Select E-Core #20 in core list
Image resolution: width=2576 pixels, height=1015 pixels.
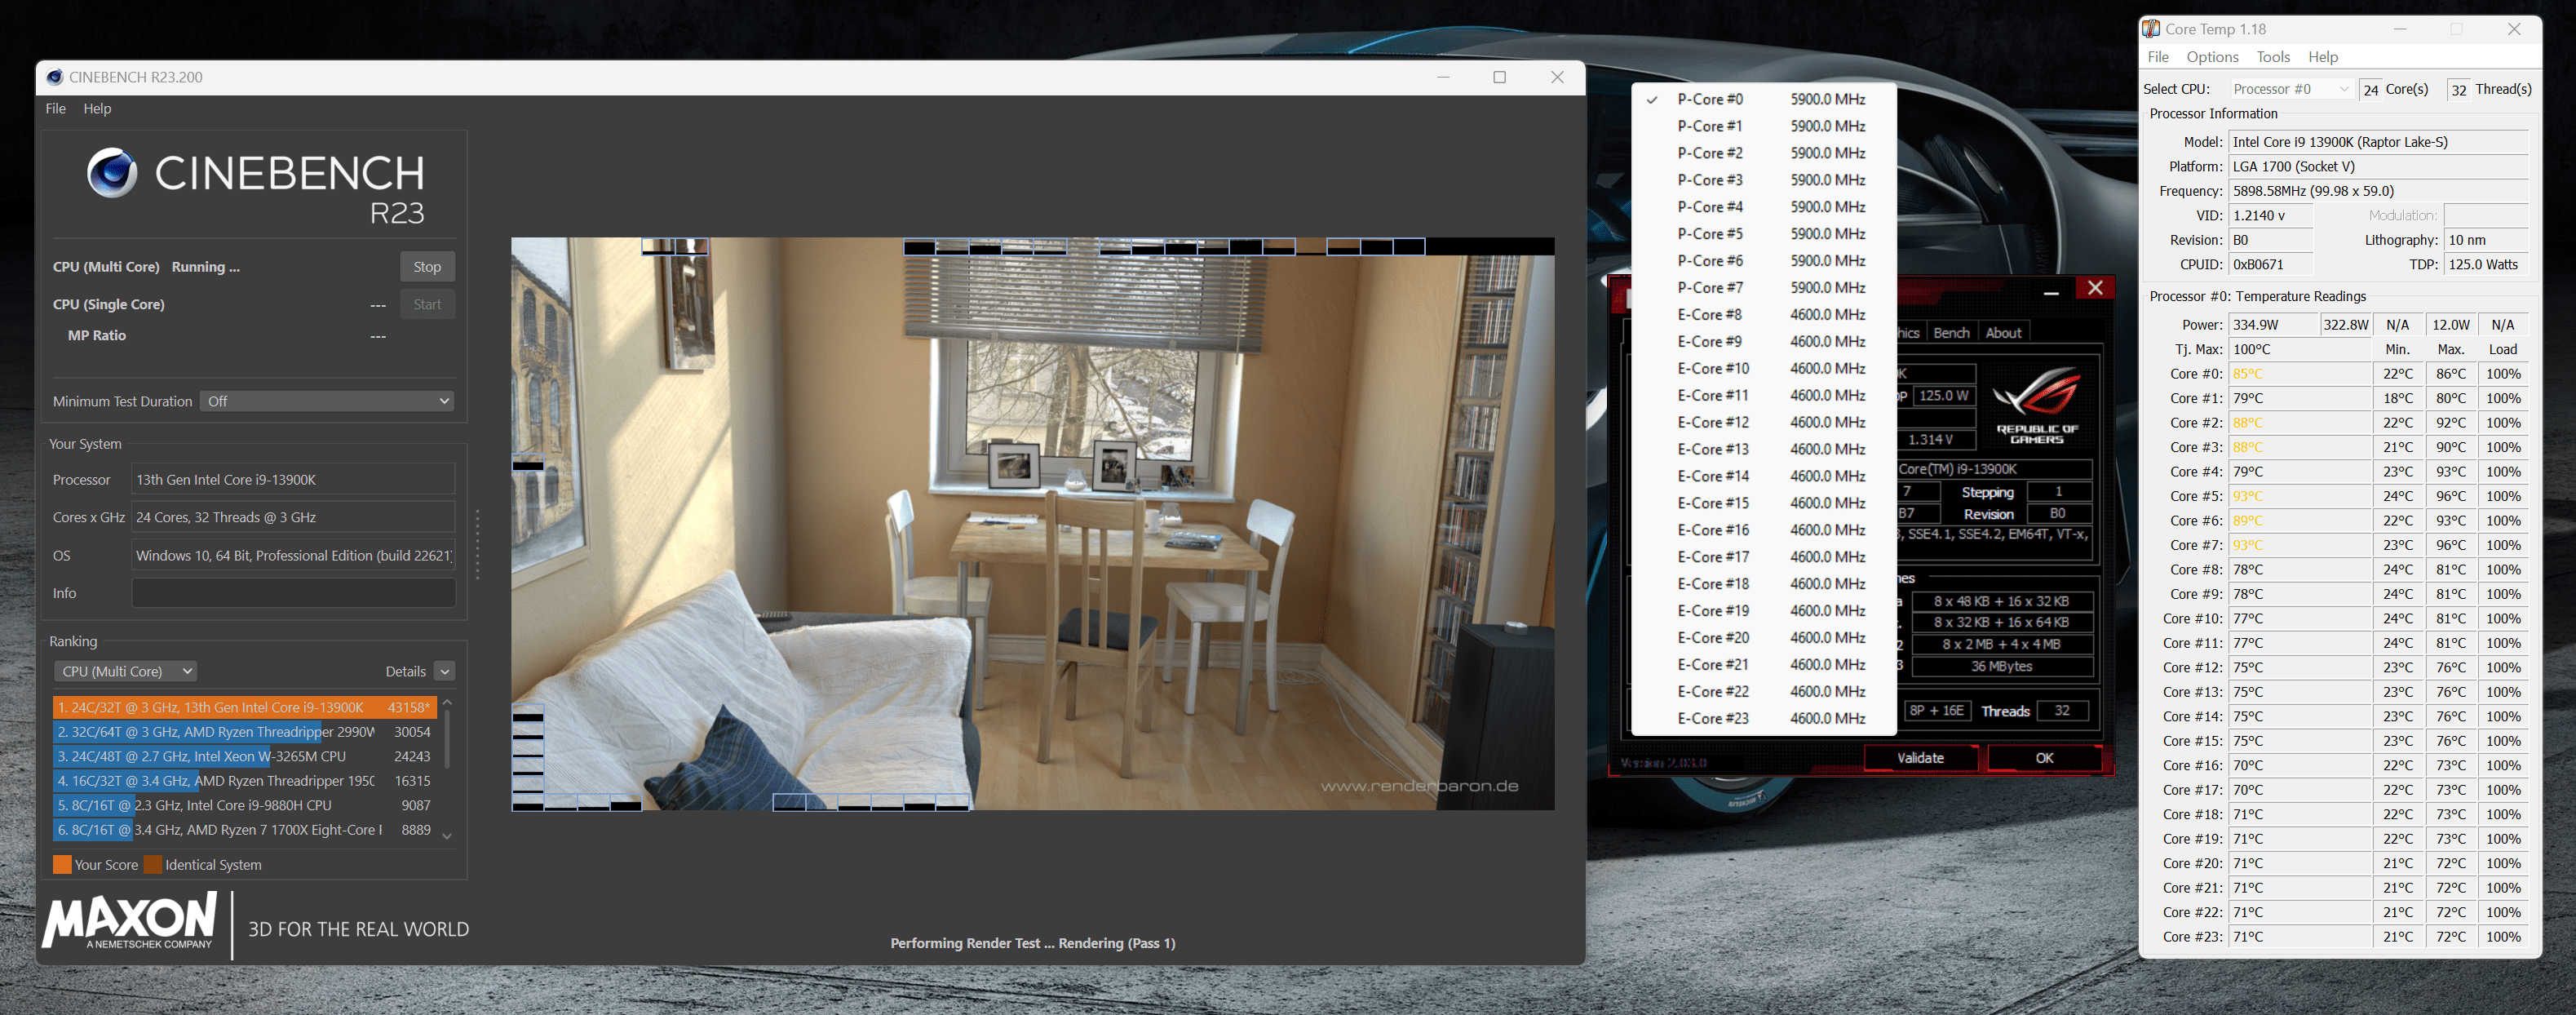click(x=1763, y=637)
